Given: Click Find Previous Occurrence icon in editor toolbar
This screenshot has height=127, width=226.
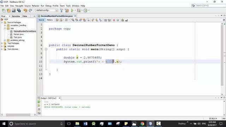Looking at the screenshot, I should coord(77,20).
